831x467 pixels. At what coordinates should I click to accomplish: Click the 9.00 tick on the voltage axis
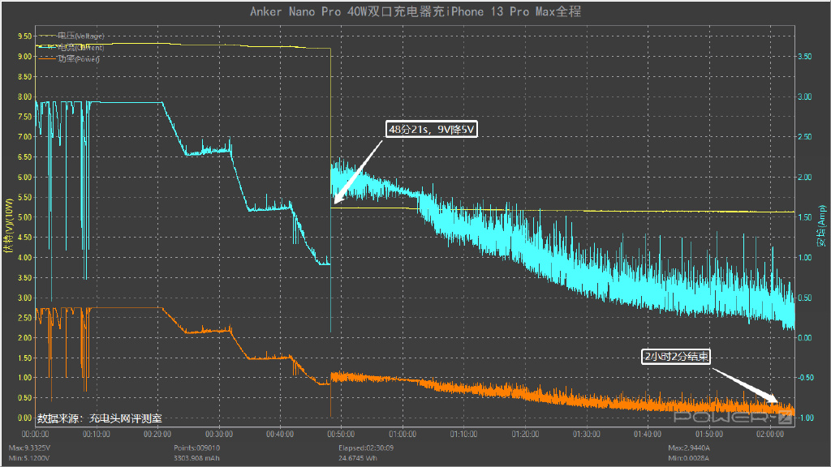pyautogui.click(x=25, y=57)
